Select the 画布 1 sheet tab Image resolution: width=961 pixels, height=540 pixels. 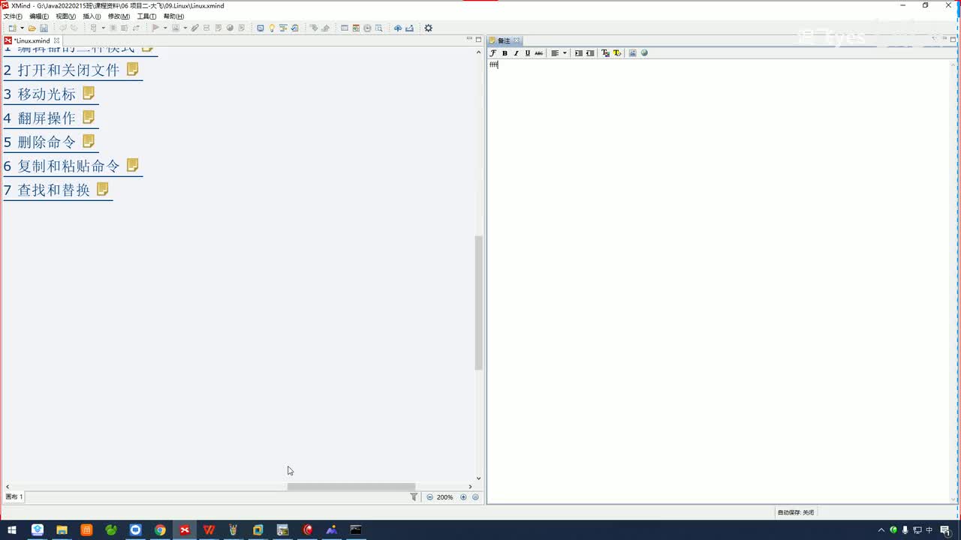coord(14,497)
